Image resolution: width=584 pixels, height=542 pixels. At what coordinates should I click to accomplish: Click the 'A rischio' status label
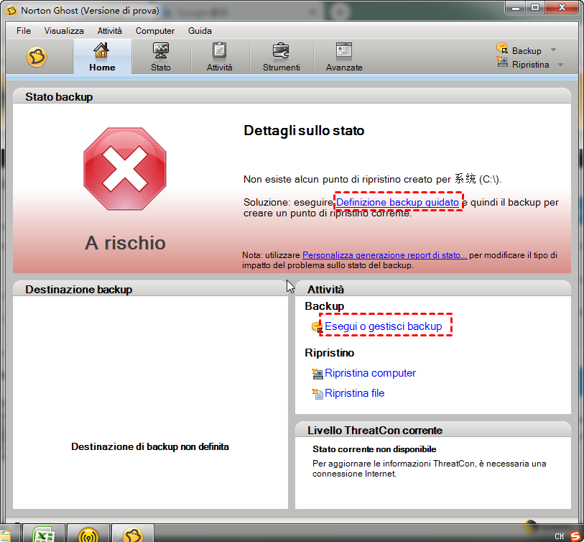point(125,243)
